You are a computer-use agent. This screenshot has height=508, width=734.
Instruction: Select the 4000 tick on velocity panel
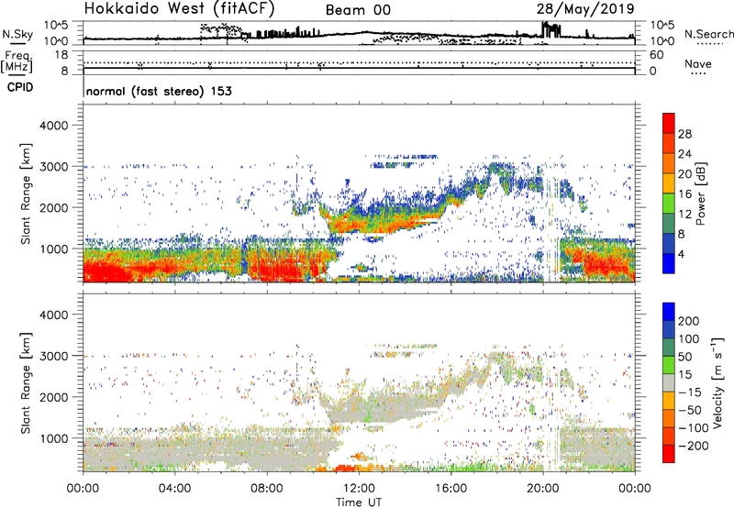[x=53, y=315]
